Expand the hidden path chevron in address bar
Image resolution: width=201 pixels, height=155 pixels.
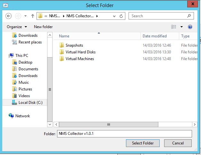click(x=46, y=16)
